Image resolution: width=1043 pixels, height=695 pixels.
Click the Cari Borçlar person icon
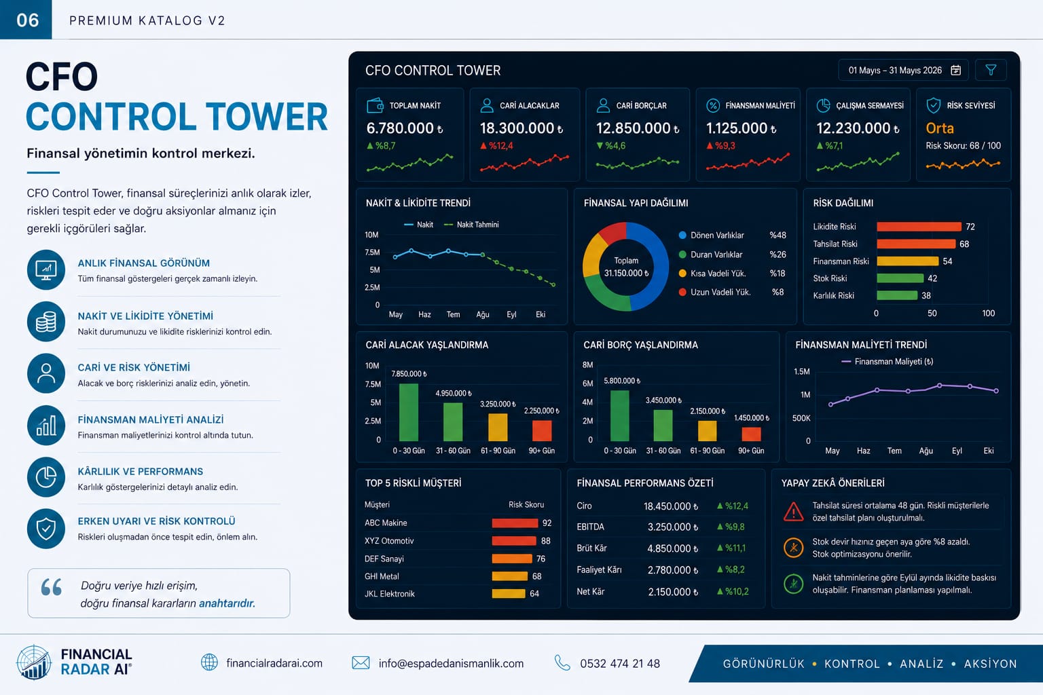[x=603, y=105]
